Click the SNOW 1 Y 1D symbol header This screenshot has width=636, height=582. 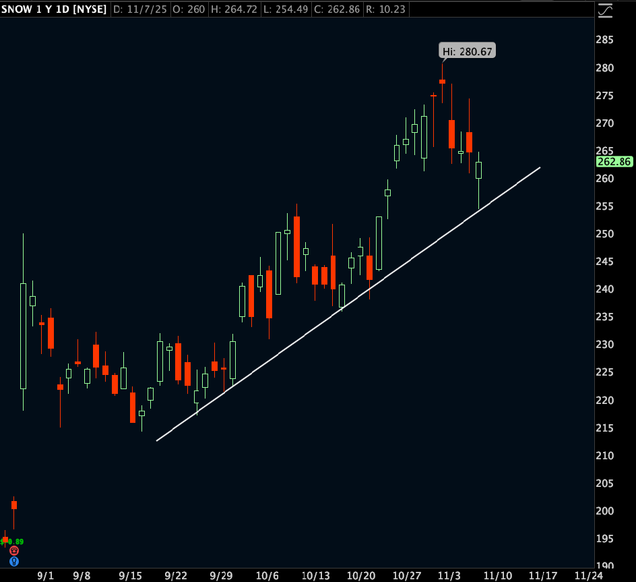coord(54,9)
